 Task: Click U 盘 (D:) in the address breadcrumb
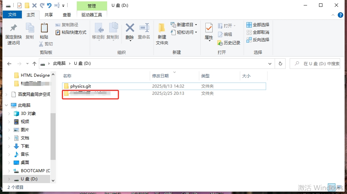82,63
